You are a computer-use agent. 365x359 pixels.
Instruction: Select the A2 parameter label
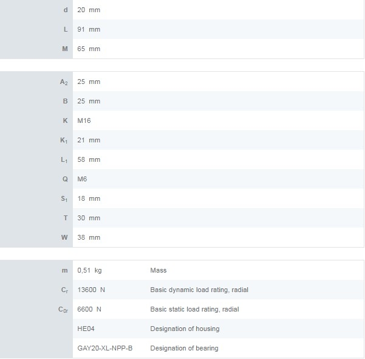(64, 82)
